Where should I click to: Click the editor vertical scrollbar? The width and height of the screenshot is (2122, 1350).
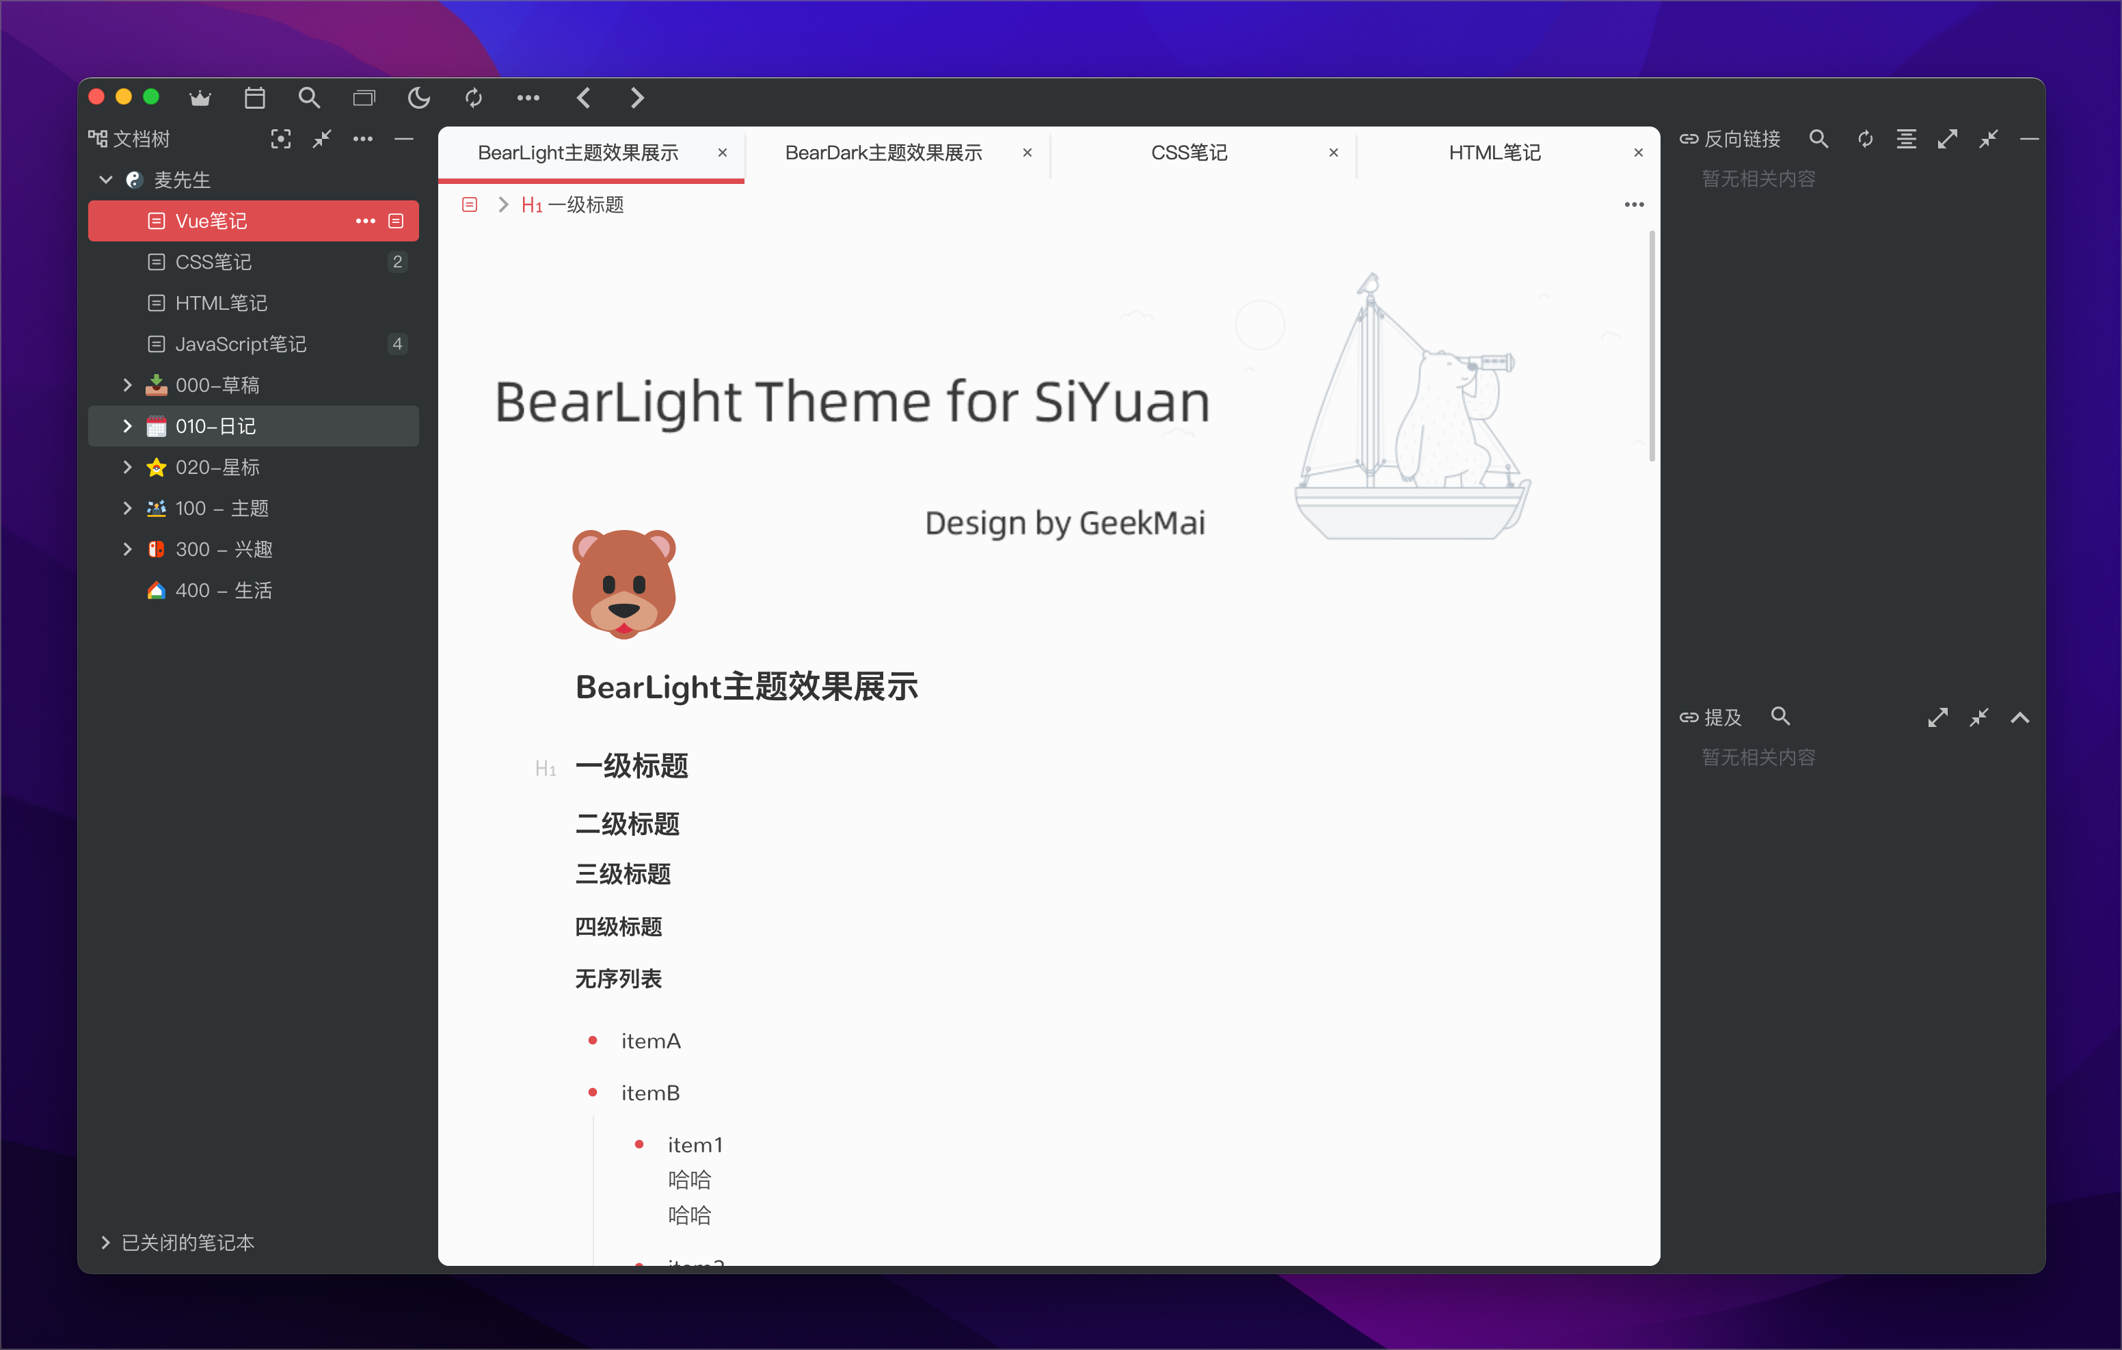(x=1652, y=345)
